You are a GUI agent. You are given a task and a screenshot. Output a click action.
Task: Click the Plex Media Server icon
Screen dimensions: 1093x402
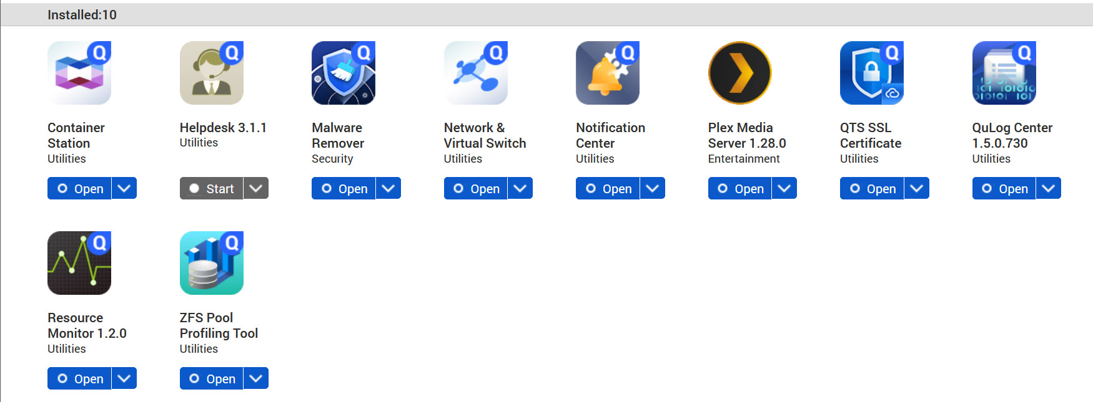coord(740,73)
